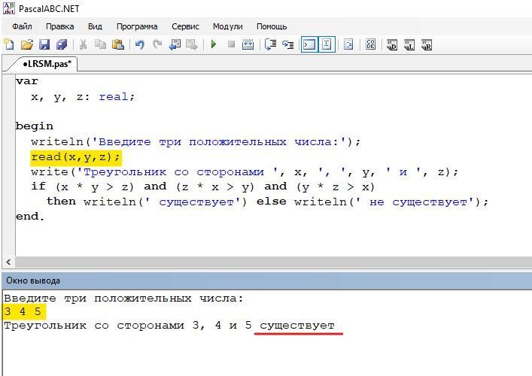The image size is (532, 376).
Task: Run the program with the green arrow
Action: click(214, 44)
